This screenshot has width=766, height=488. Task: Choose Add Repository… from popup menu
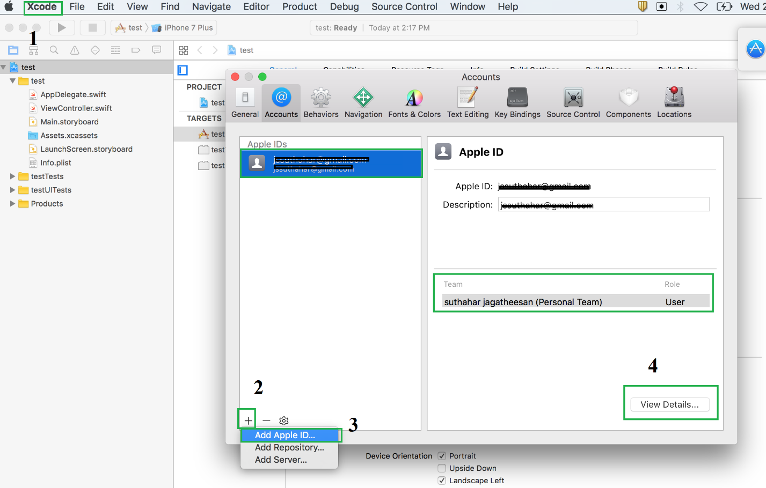point(289,447)
